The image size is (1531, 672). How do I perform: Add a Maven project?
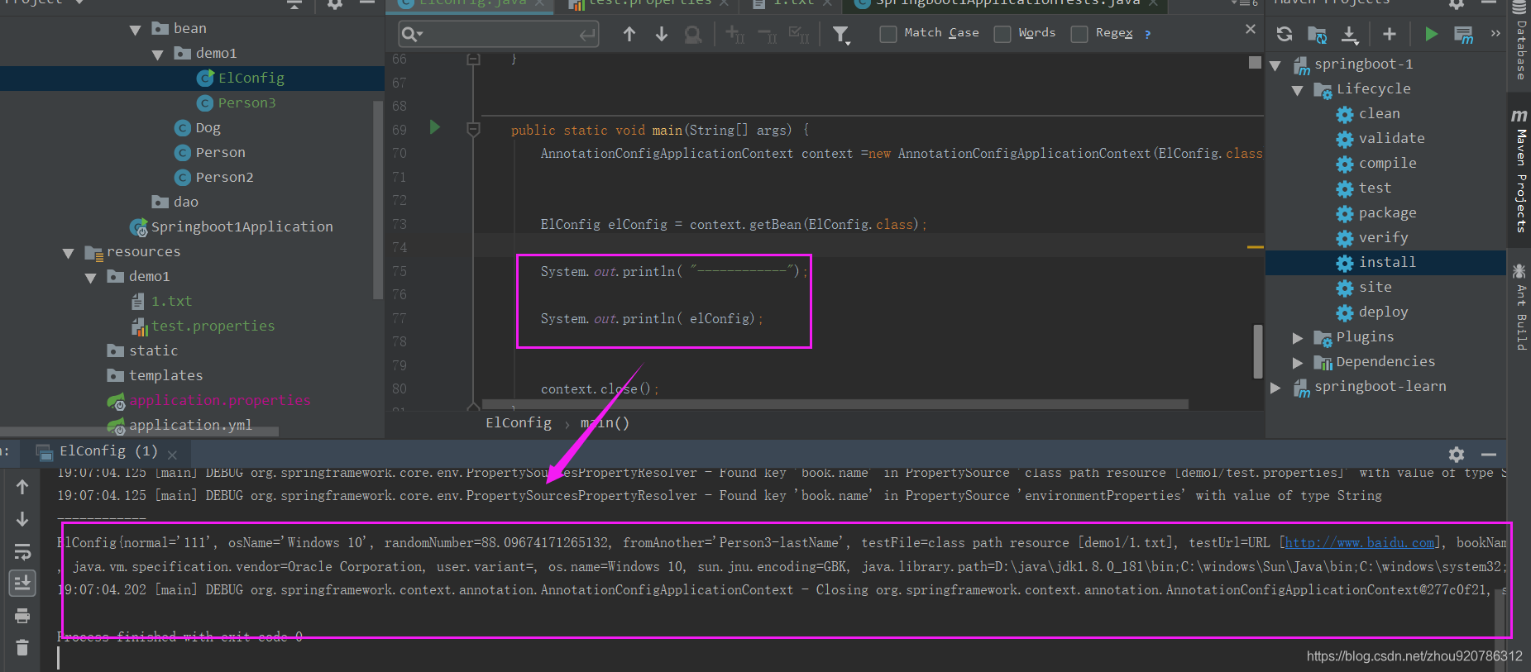1390,34
